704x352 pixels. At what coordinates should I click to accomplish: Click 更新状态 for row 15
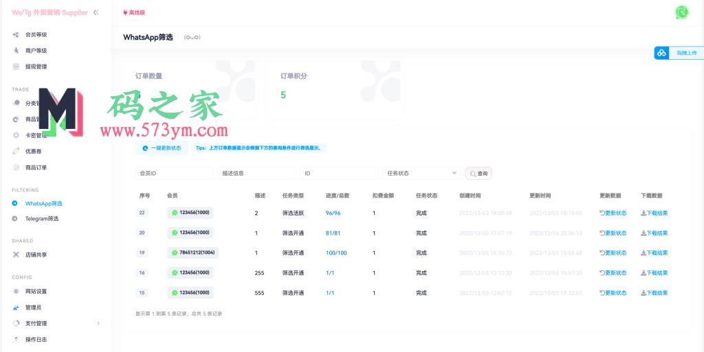click(x=613, y=293)
